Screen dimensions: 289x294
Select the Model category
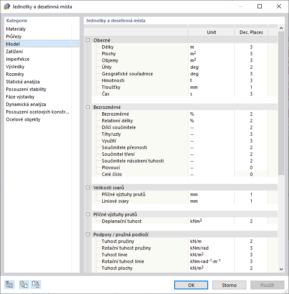(x=41, y=44)
